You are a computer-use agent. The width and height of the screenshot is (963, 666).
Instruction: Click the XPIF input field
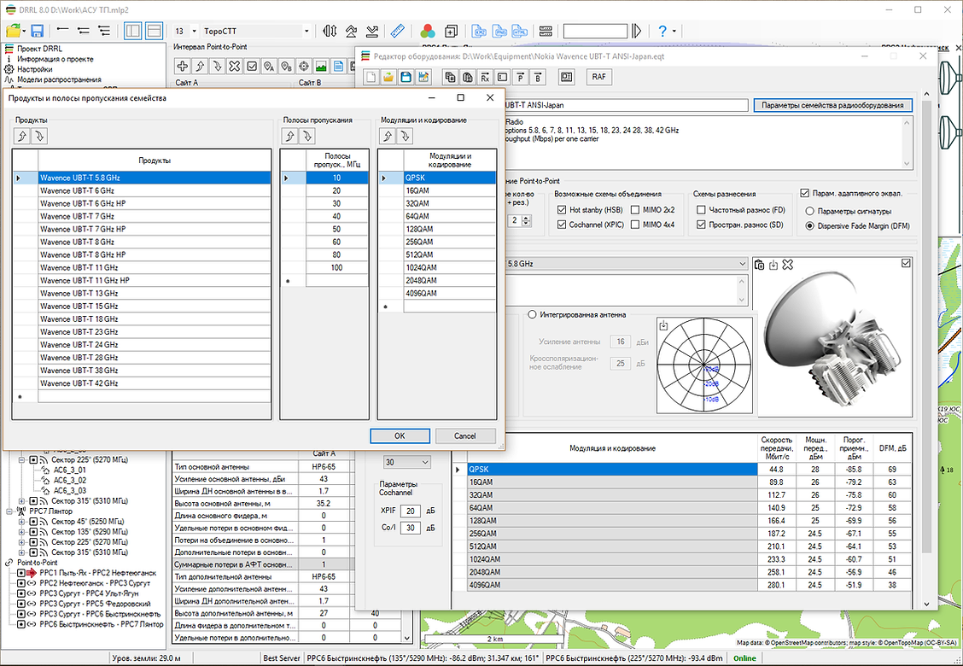(x=411, y=511)
